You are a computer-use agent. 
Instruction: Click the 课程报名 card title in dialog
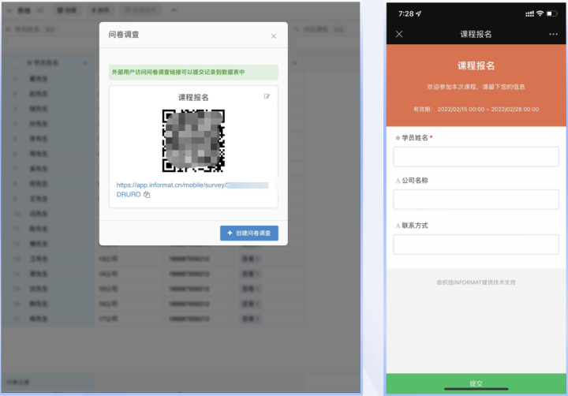193,98
